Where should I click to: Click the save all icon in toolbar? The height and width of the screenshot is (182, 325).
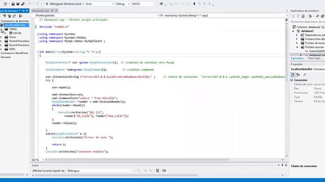tap(23, 4)
